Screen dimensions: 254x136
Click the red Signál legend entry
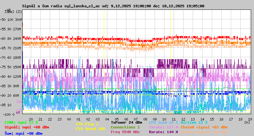pos(27,127)
